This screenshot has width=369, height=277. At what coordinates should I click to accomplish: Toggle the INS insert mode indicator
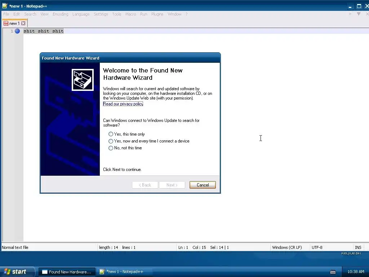tap(358, 247)
